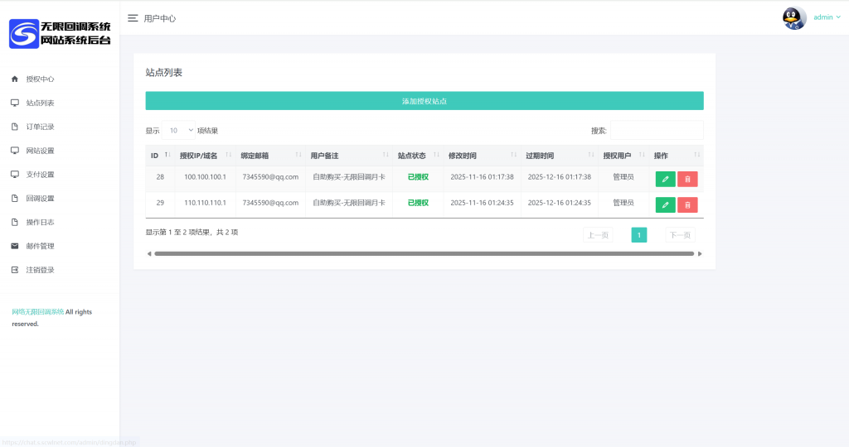Sort by the 修改时间 column

click(482, 156)
